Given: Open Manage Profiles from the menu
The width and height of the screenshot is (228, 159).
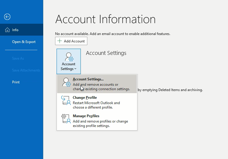Looking at the screenshot, I should click(x=86, y=116).
